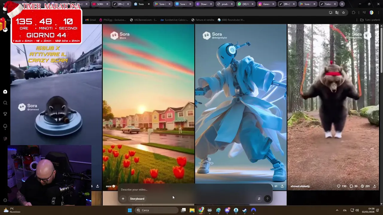
Task: Open the notifications bell in sidebar
Action: coord(5,126)
